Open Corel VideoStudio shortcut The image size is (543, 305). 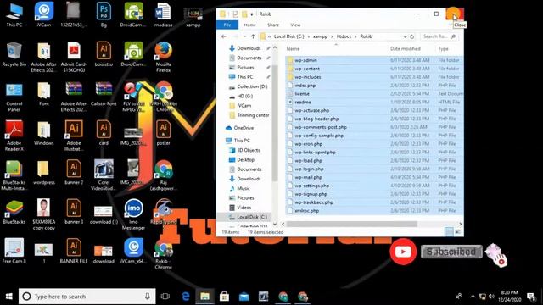(x=104, y=175)
